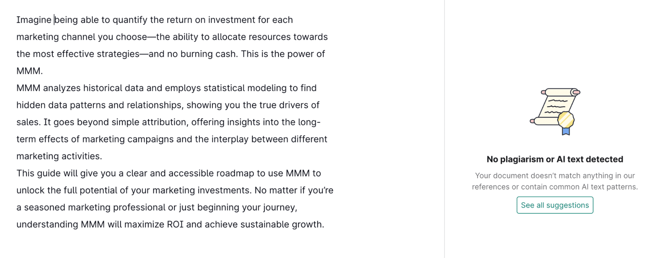Click the No plagiarism or AI text detected heading
Image resolution: width=652 pixels, height=258 pixels.
click(x=554, y=159)
